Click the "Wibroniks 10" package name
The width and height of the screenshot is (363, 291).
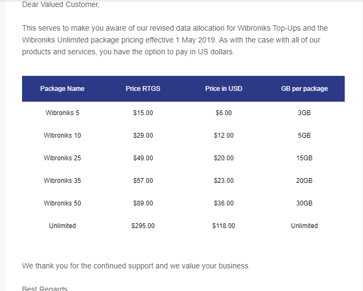pyautogui.click(x=62, y=136)
